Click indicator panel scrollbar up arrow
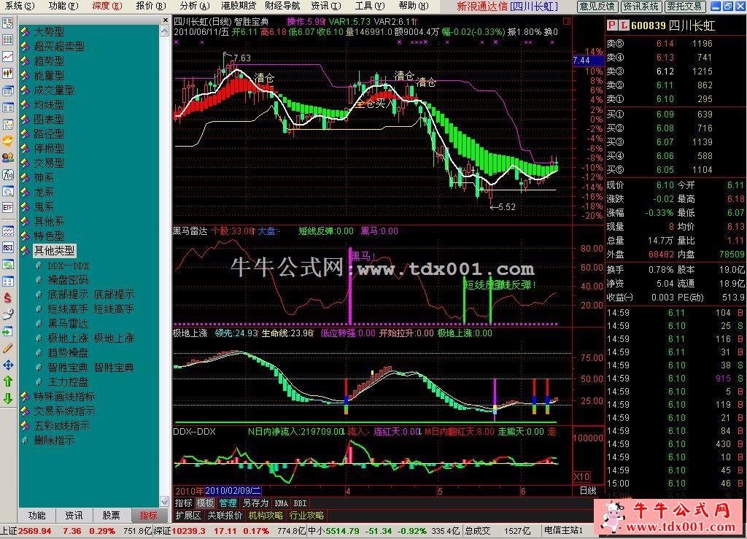 pos(164,31)
